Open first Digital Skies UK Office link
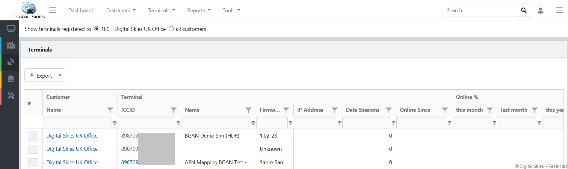The height and width of the screenshot is (169, 568). click(72, 136)
